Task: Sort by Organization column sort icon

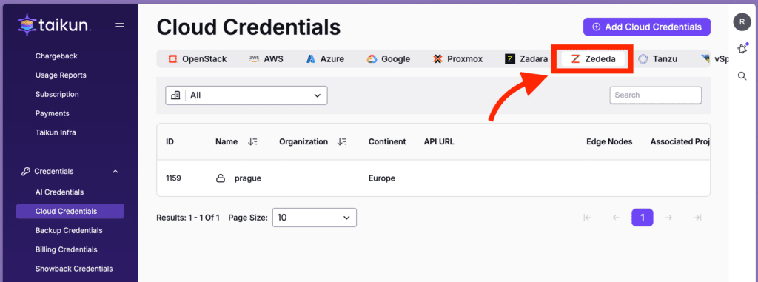Action: click(x=342, y=141)
